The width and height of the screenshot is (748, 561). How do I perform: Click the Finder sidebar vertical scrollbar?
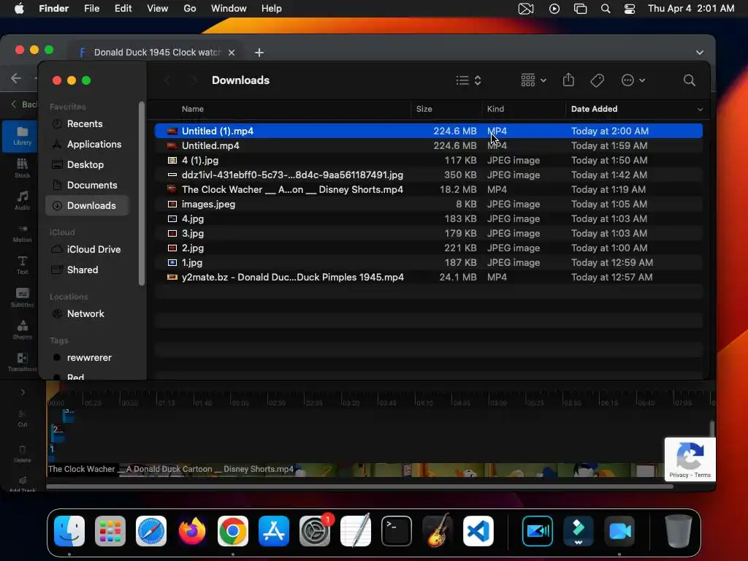(x=141, y=193)
